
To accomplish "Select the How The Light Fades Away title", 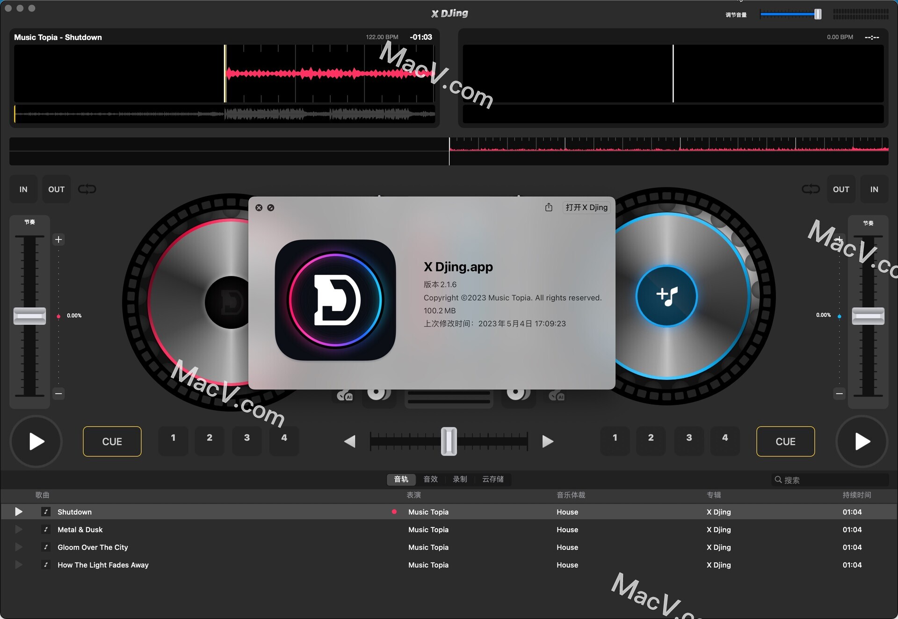I will (103, 565).
